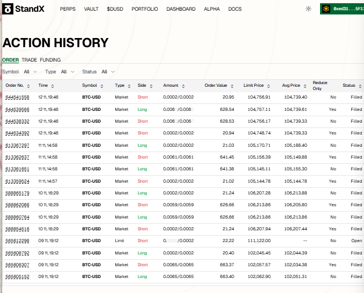This screenshot has width=364, height=293.
Task: Switch to the FUNDING tab
Action: [x=50, y=60]
